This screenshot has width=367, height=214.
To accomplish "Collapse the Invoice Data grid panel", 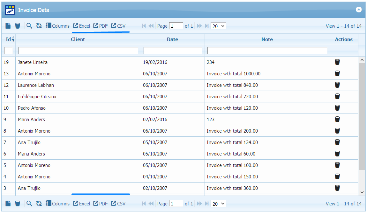I will pos(358,10).
